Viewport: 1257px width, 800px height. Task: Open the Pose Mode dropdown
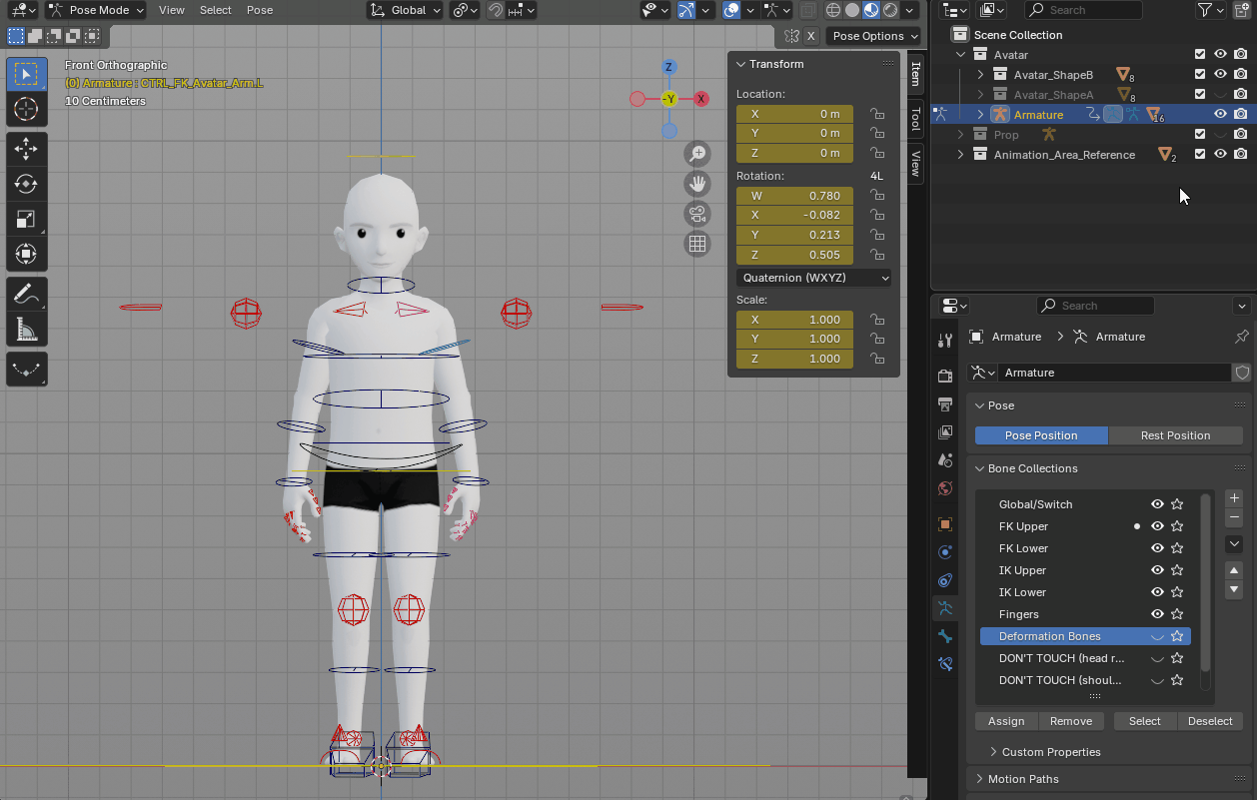(97, 10)
